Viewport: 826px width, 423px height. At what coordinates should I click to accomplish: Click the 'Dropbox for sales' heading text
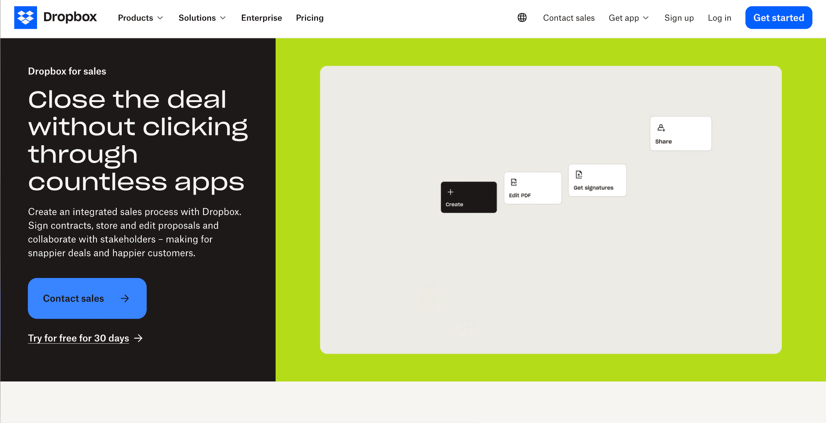67,71
